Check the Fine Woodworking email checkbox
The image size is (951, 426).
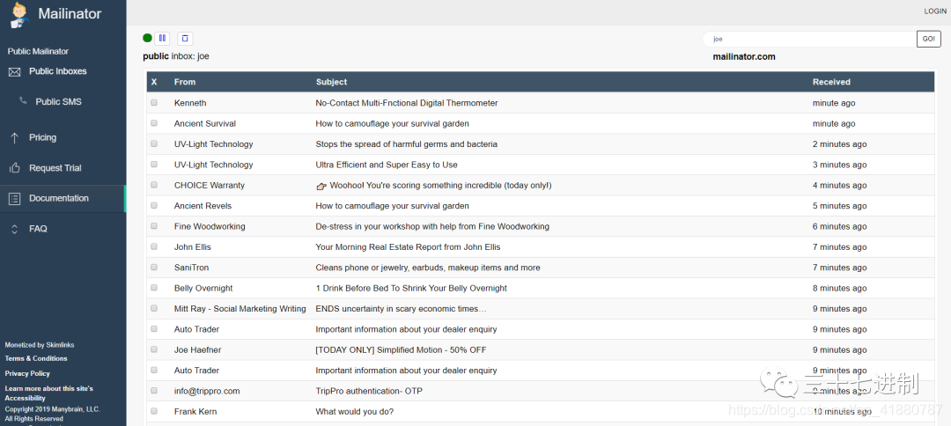click(154, 226)
